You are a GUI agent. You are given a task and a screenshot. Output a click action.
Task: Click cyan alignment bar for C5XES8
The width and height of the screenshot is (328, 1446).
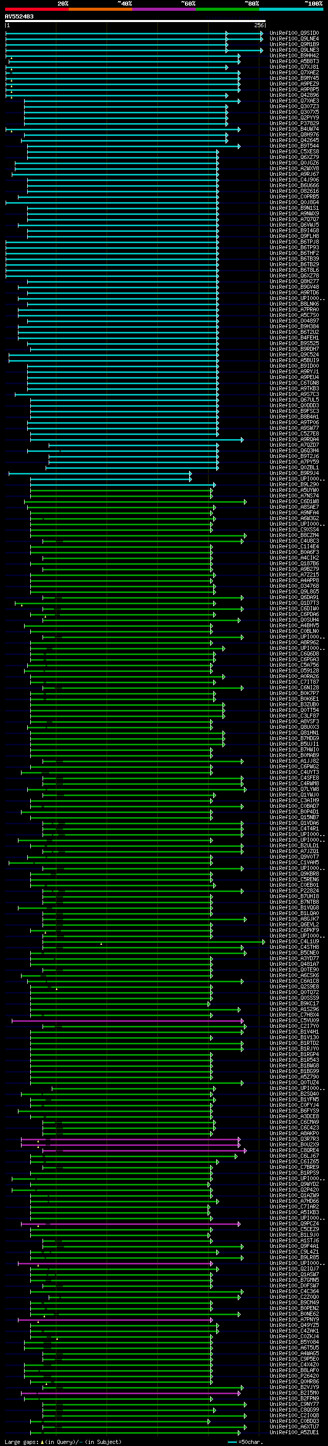(x=123, y=151)
